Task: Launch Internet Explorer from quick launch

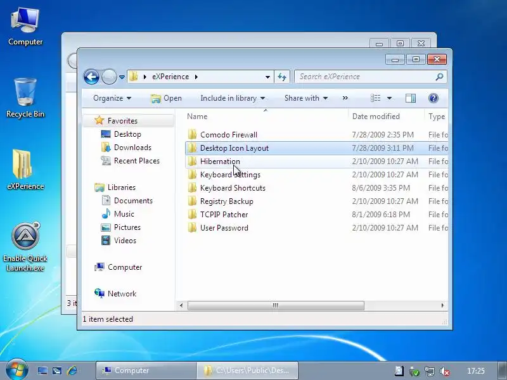Action: click(x=72, y=370)
